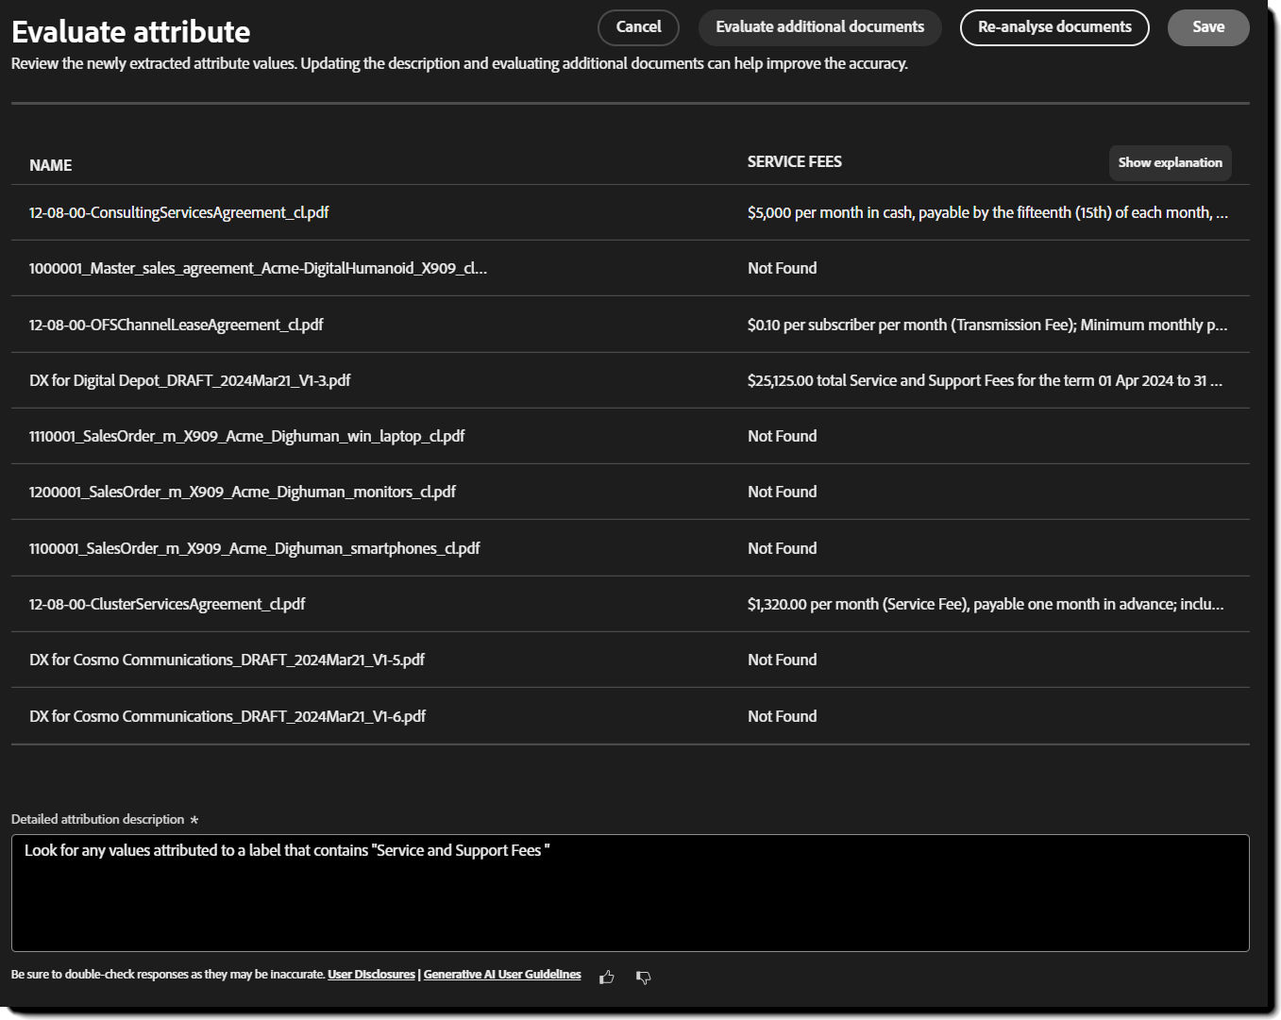The image size is (1281, 1020).
Task: Open Generative AI User Guidelines link
Action: click(x=502, y=975)
